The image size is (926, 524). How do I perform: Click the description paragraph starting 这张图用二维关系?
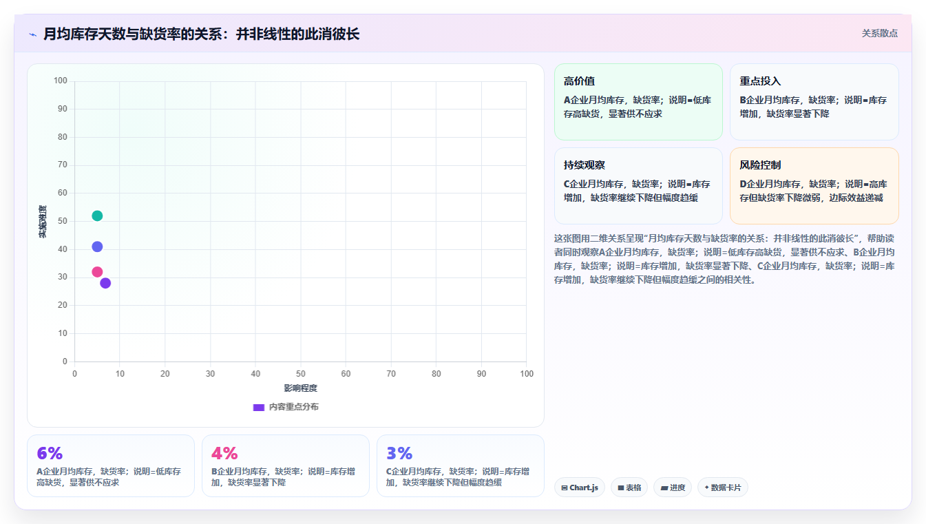pos(724,259)
